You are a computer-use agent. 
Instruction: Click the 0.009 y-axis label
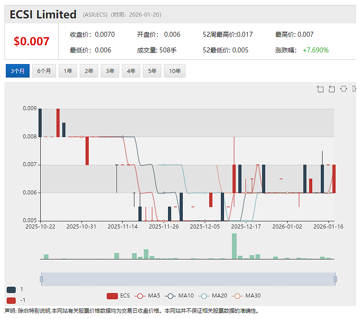30,108
